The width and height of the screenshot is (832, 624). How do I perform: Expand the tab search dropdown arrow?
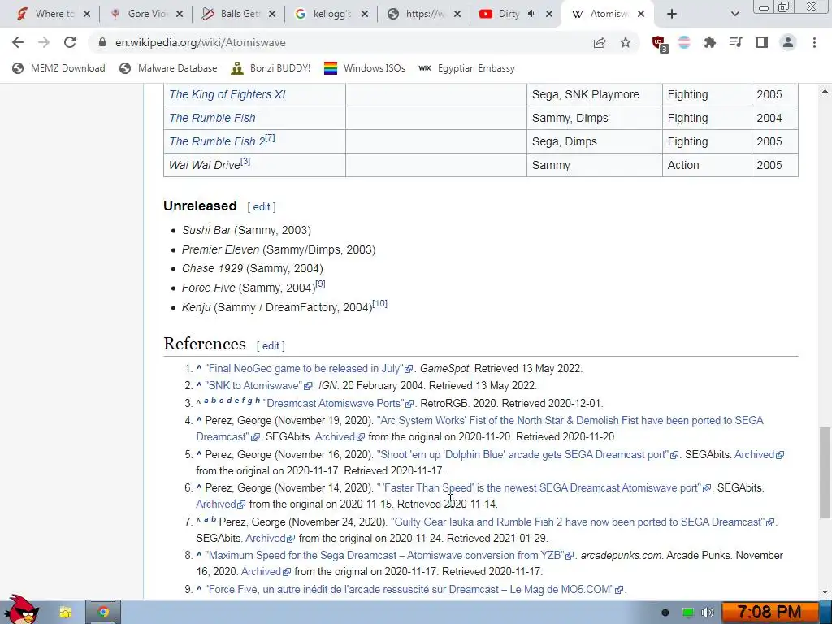point(734,14)
